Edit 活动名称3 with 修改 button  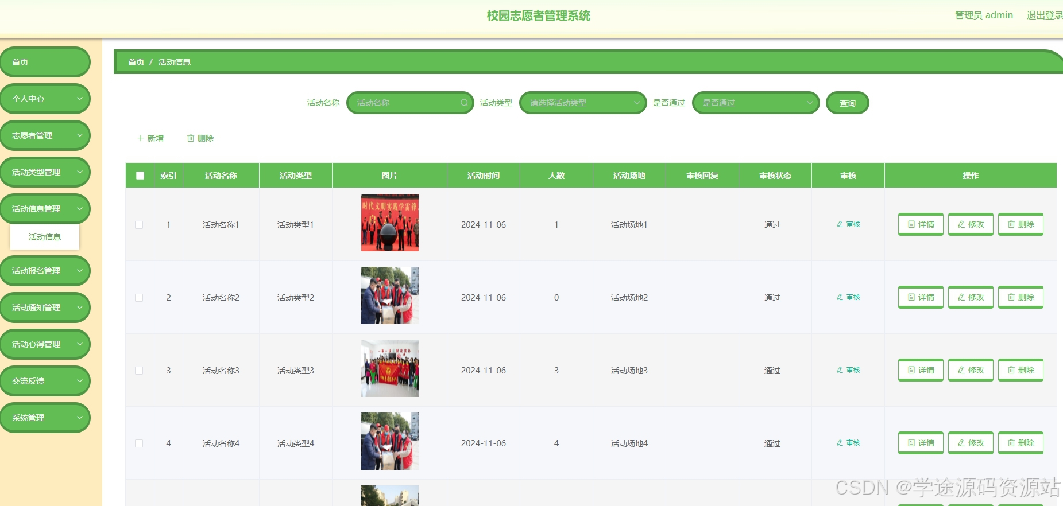[971, 370]
